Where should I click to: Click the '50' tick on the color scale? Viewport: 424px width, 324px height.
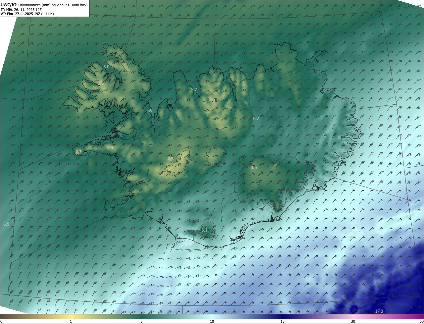[x=421, y=322]
